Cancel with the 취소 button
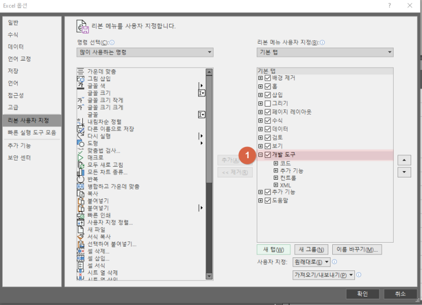The width and height of the screenshot is (422, 305). click(x=400, y=294)
